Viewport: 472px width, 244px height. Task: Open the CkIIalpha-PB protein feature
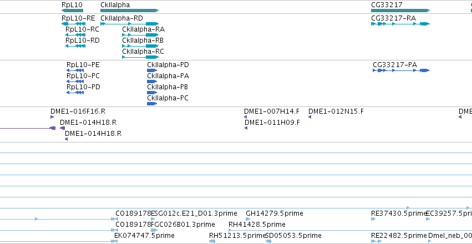tap(152, 93)
